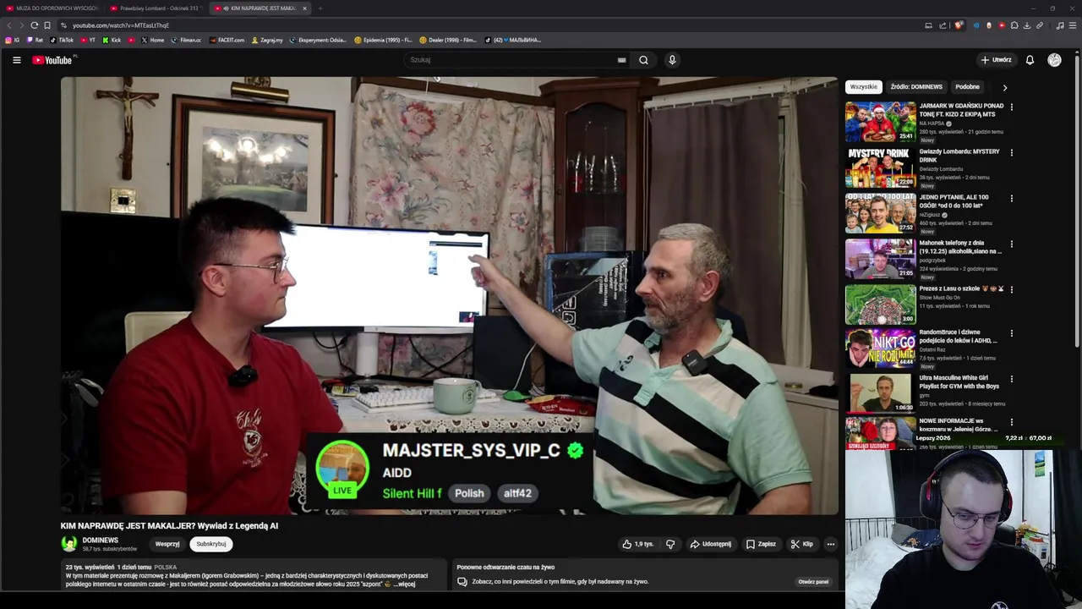This screenshot has height=609, width=1082.
Task: Start voice search with the microphone icon
Action: [672, 60]
